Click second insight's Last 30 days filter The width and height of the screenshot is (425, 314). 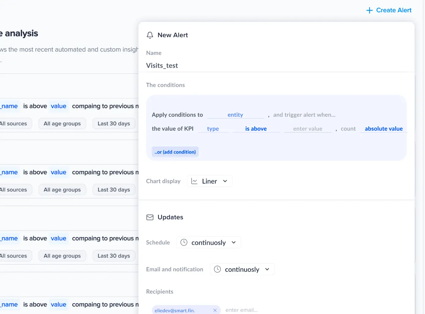click(x=114, y=190)
